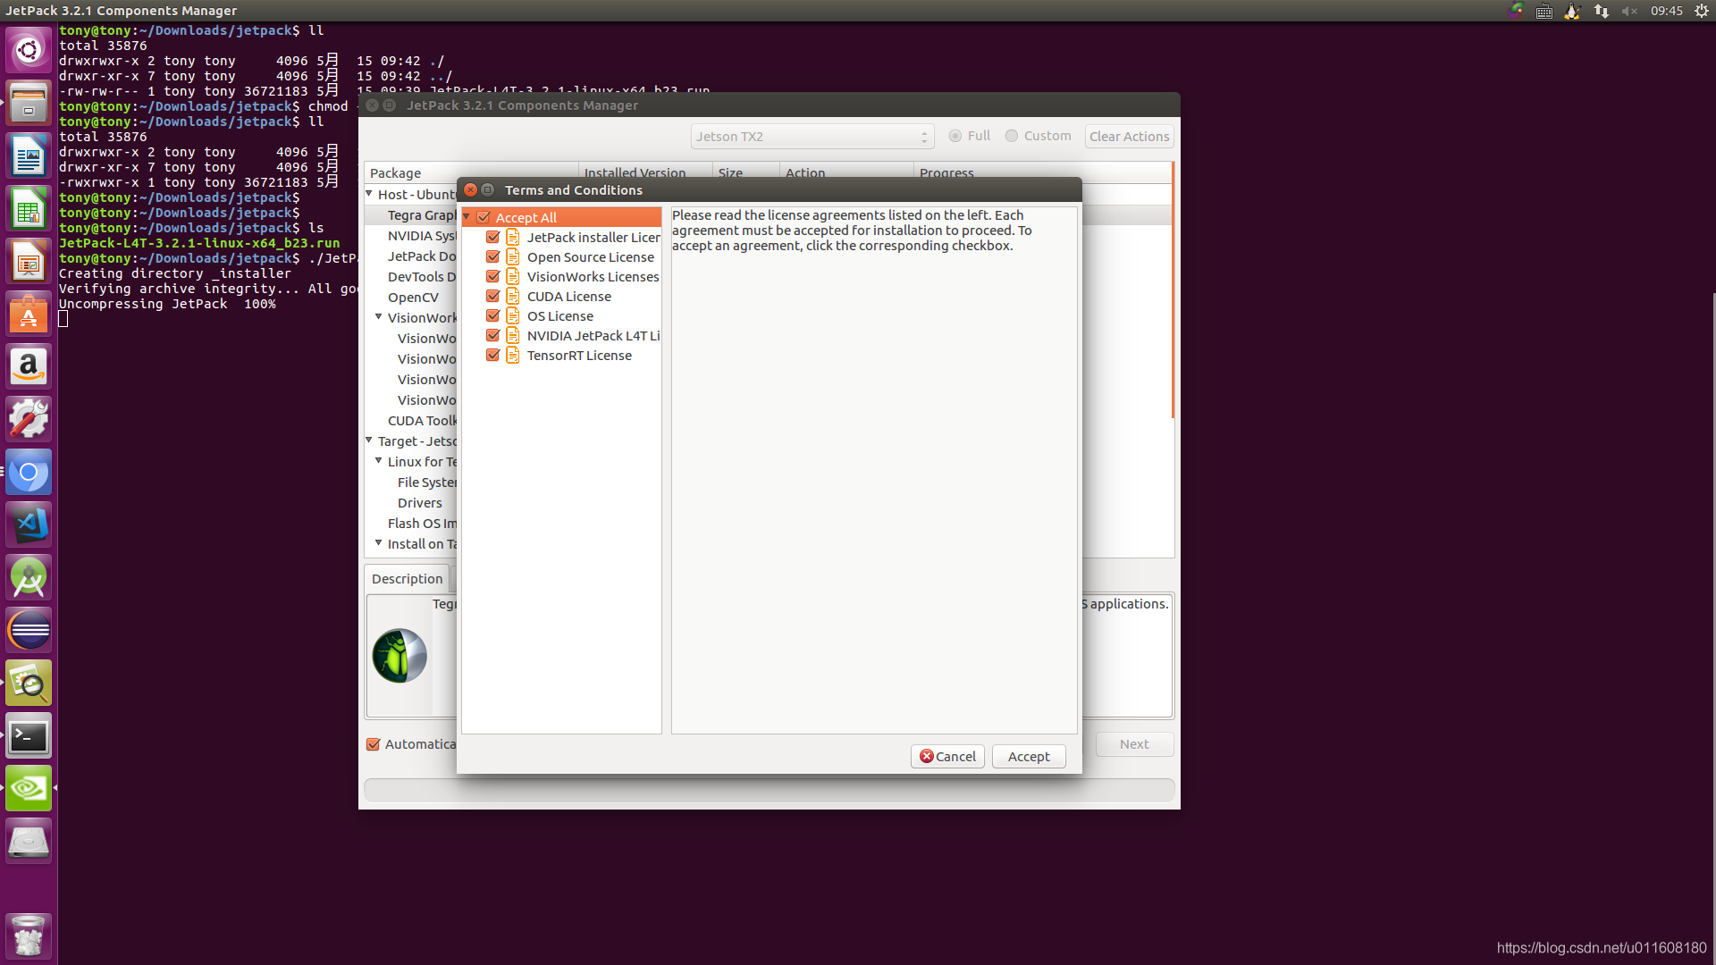The width and height of the screenshot is (1716, 965).
Task: Sort by Package column header
Action: (471, 172)
